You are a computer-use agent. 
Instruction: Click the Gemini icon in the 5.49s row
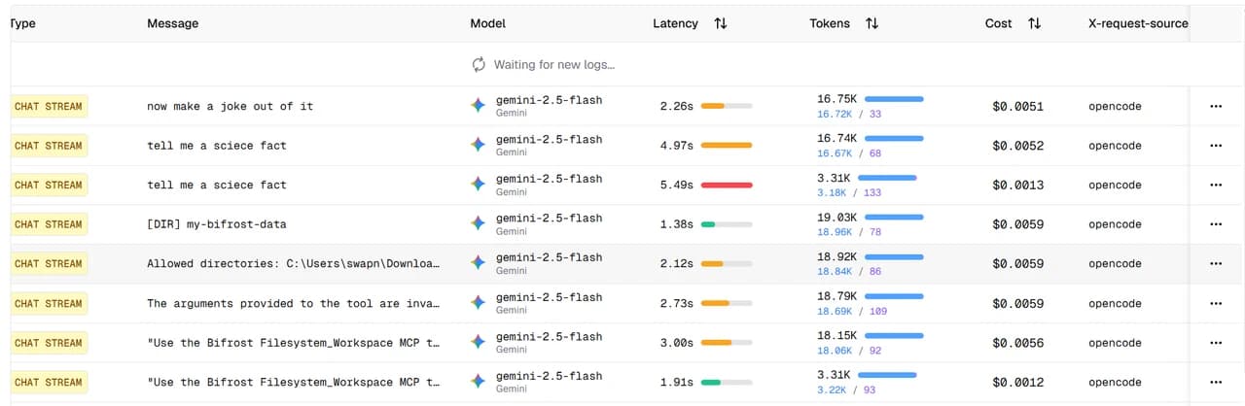[x=478, y=185]
